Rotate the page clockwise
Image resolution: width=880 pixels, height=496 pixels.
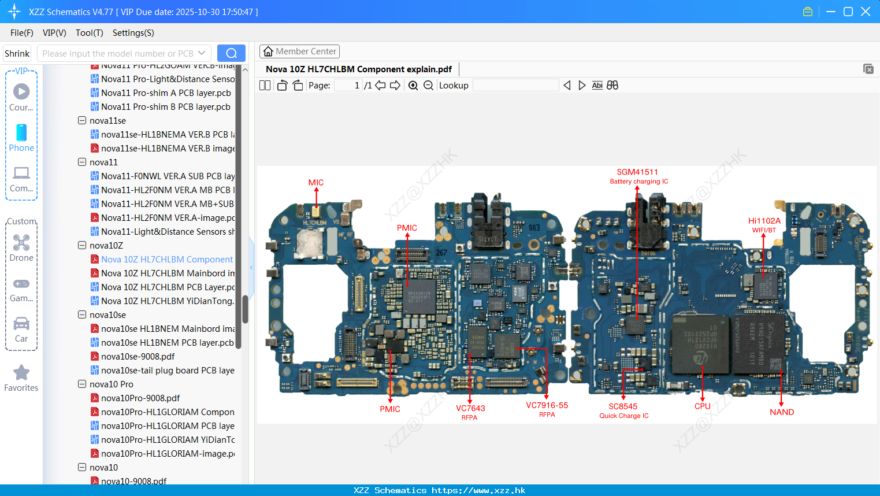coord(298,86)
